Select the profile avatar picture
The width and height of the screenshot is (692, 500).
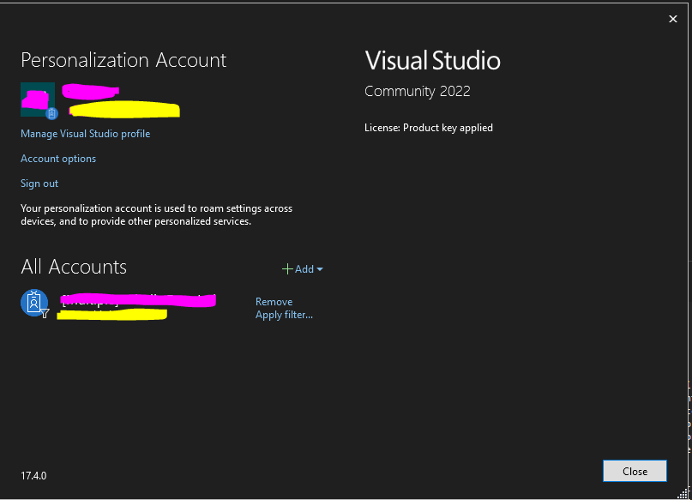38,99
